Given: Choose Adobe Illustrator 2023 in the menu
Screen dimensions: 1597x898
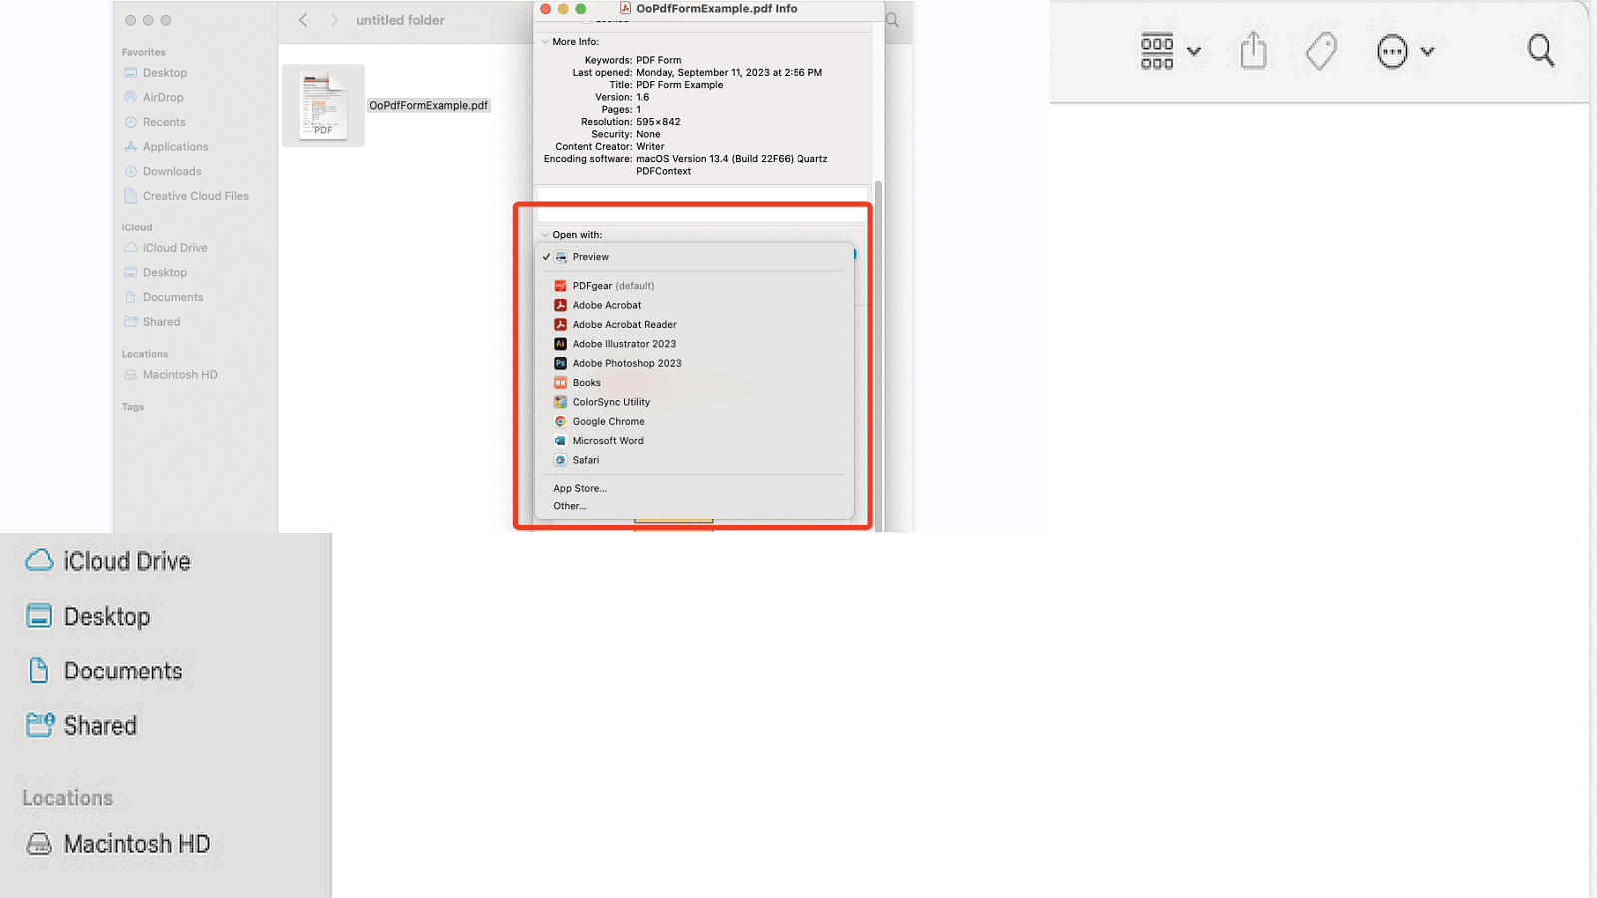Looking at the screenshot, I should click(695, 344).
